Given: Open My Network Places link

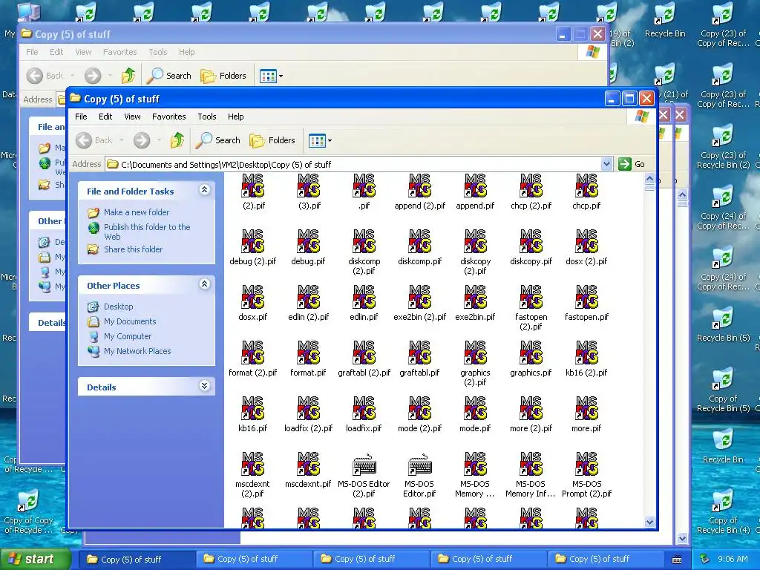Looking at the screenshot, I should tap(137, 351).
